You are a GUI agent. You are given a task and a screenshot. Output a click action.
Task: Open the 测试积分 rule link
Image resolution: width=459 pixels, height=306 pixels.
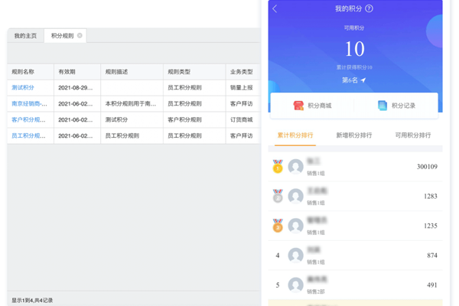(23, 88)
